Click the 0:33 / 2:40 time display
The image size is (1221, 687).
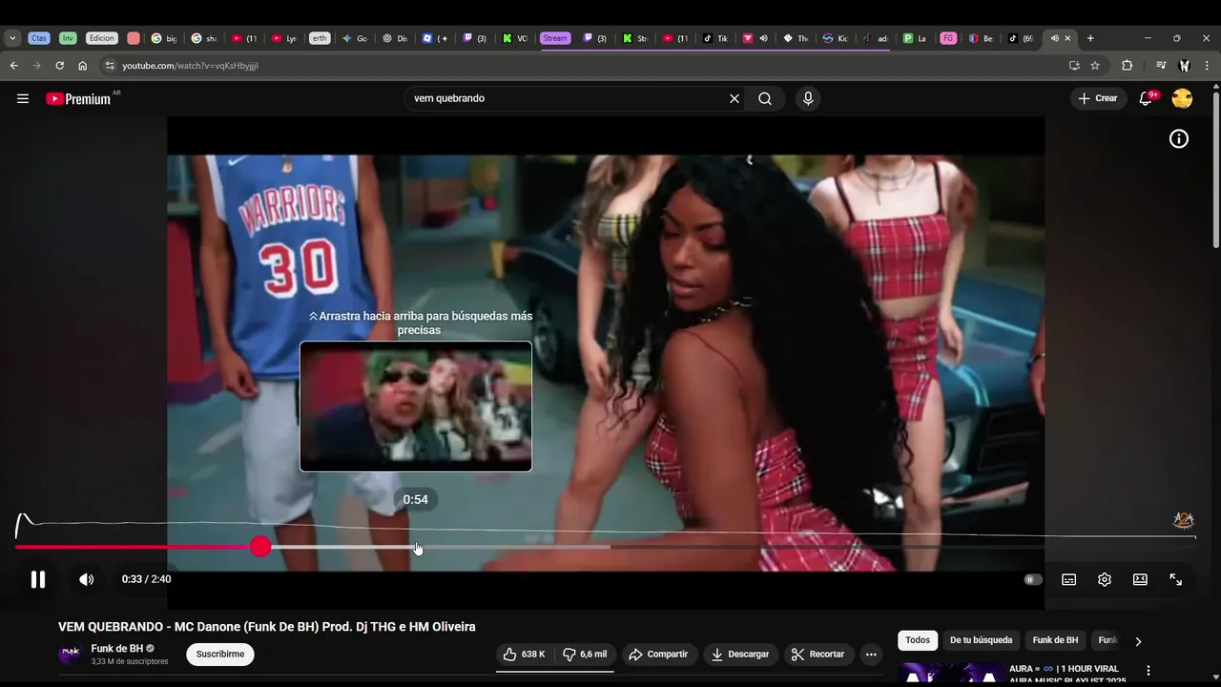click(146, 579)
